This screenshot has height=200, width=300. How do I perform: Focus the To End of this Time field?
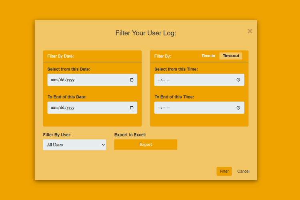click(199, 108)
